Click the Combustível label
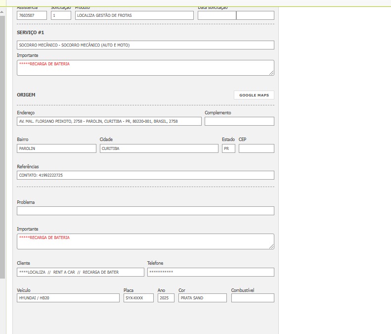Viewport: 391px width, 334px height. 243,290
